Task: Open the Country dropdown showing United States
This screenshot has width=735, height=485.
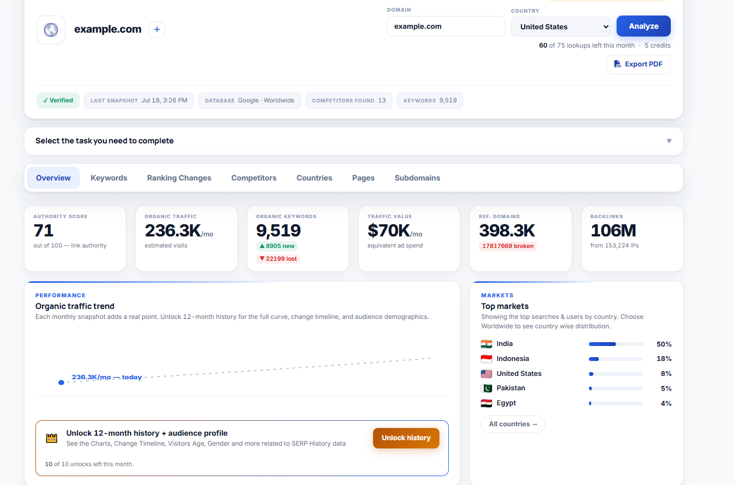Action: [x=561, y=27]
